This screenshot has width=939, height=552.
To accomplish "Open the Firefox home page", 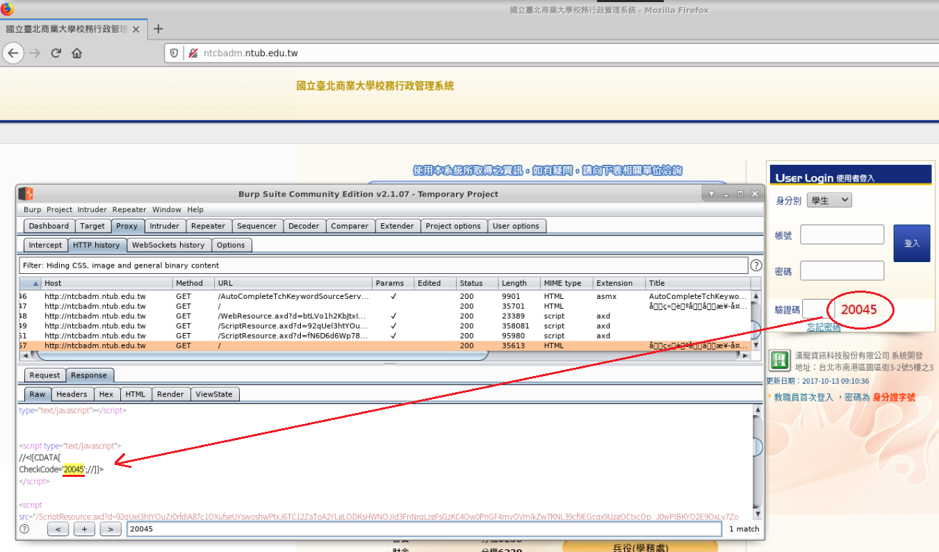I will pos(77,53).
